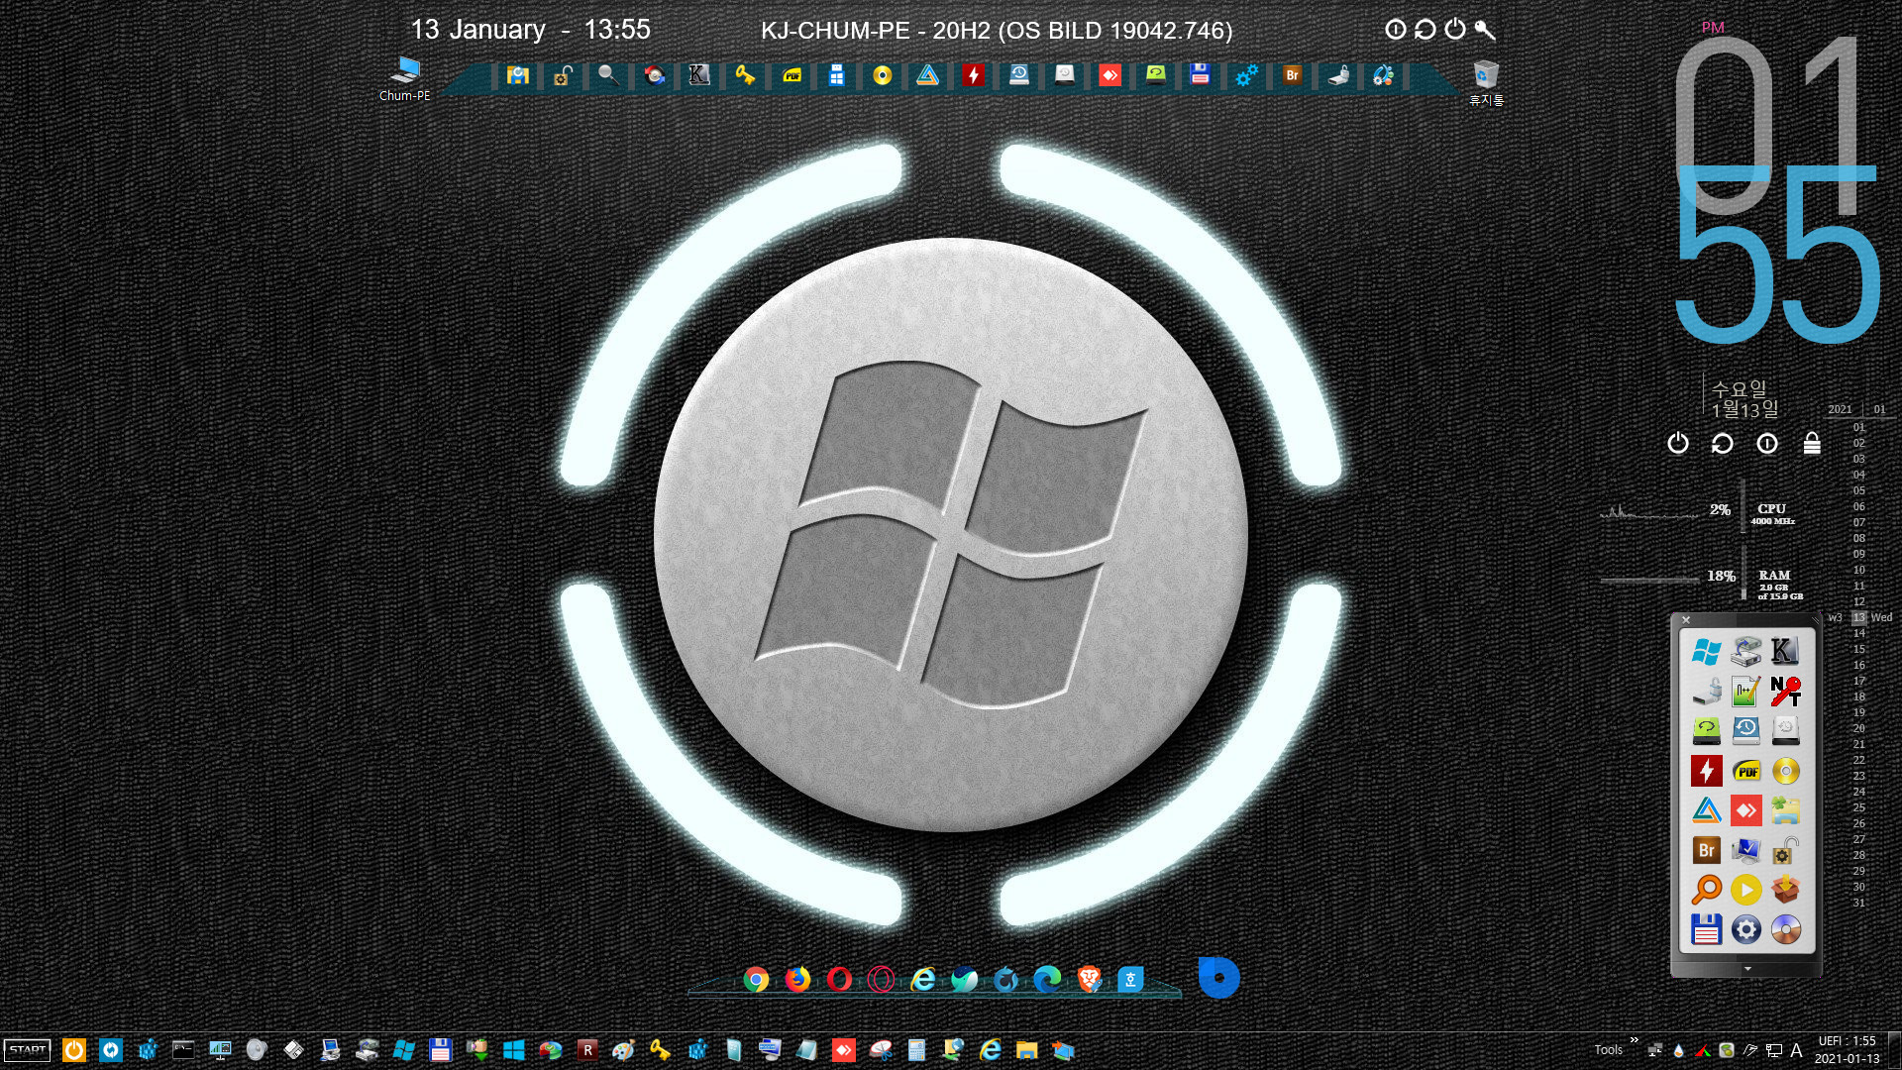Open paint palette icon on taskbar
The height and width of the screenshot is (1070, 1902).
coord(623,1050)
